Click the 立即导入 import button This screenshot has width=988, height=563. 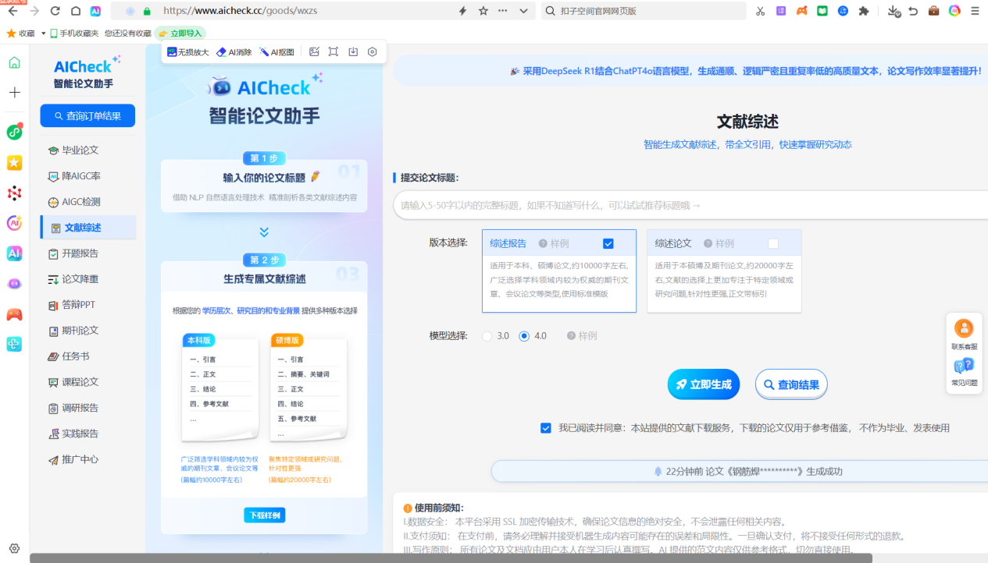(180, 33)
